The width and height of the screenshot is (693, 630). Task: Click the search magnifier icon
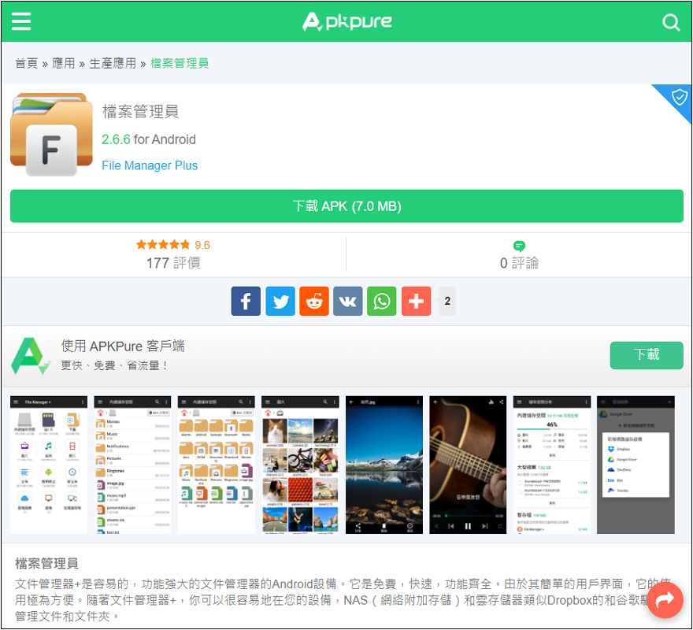pyautogui.click(x=671, y=22)
